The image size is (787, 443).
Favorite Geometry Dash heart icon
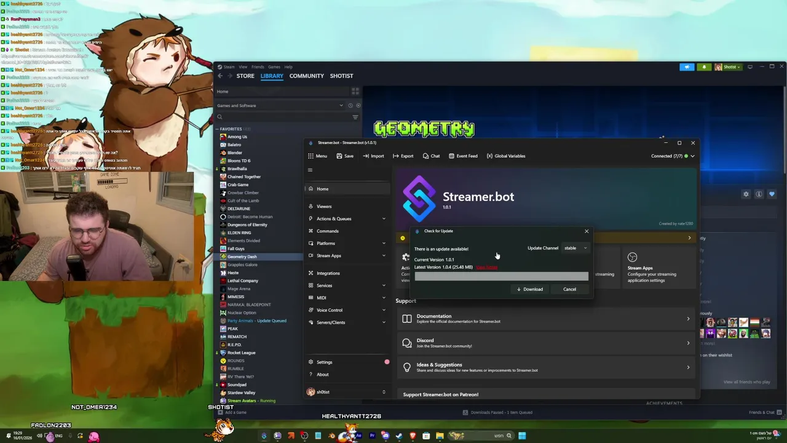click(x=772, y=194)
